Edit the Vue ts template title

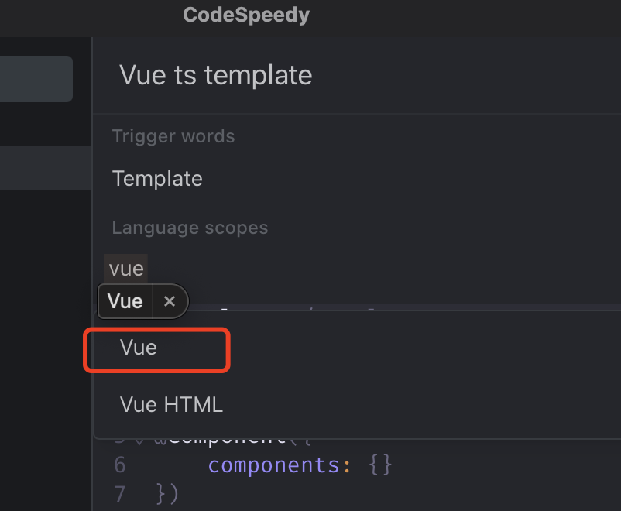pos(216,75)
